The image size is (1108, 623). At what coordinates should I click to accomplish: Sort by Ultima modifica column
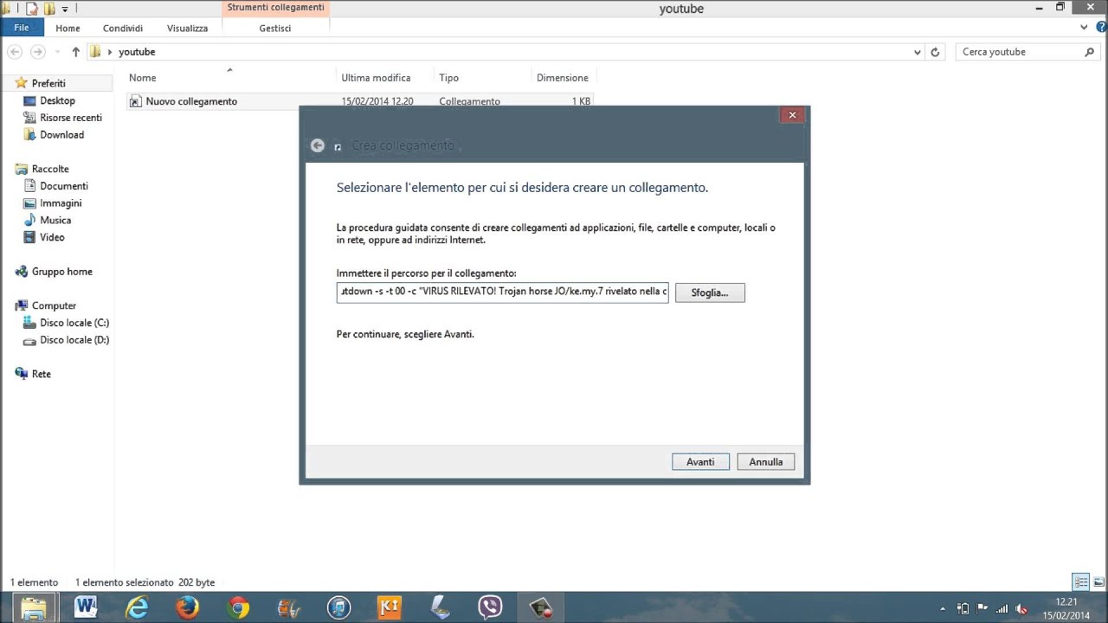[376, 78]
